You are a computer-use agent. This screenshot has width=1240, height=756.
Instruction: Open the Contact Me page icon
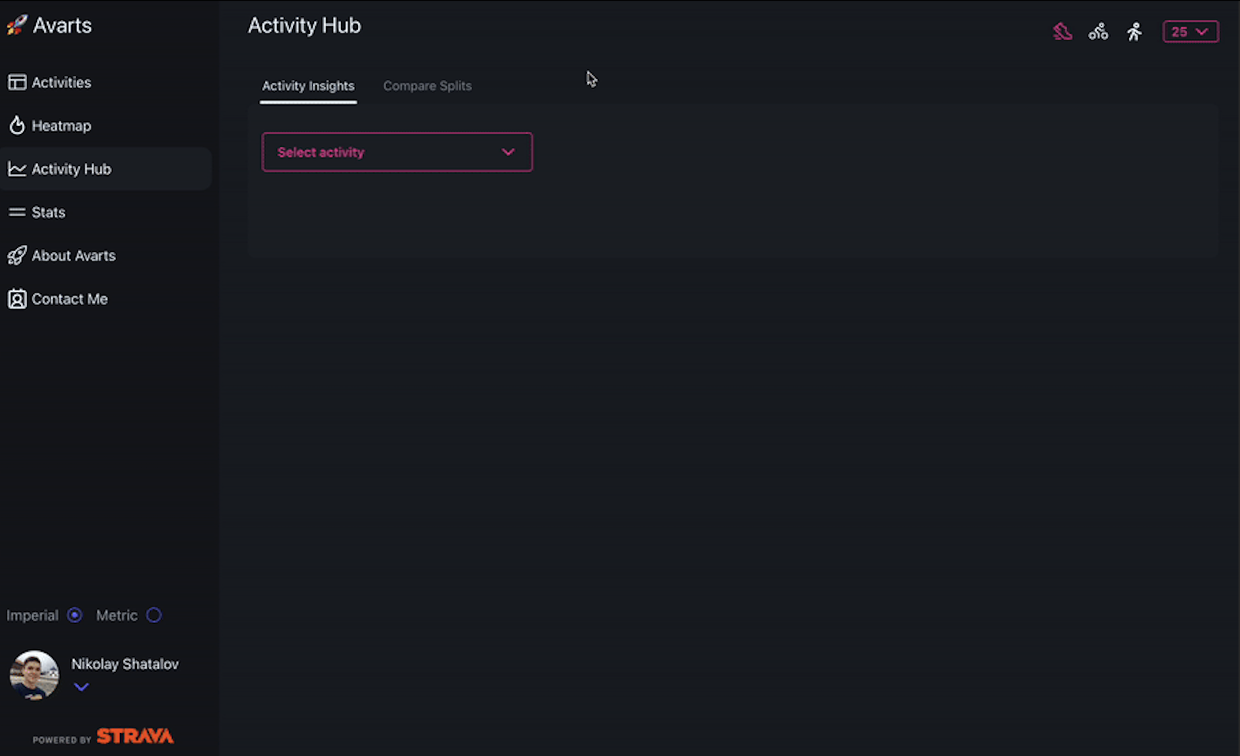click(18, 299)
